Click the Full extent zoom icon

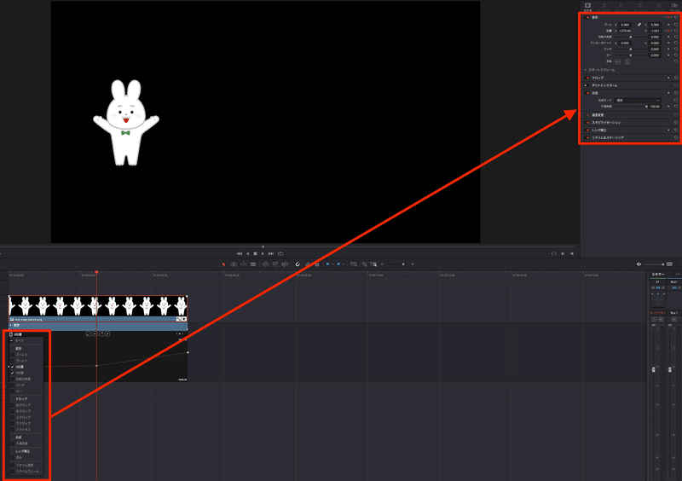pyautogui.click(x=354, y=264)
